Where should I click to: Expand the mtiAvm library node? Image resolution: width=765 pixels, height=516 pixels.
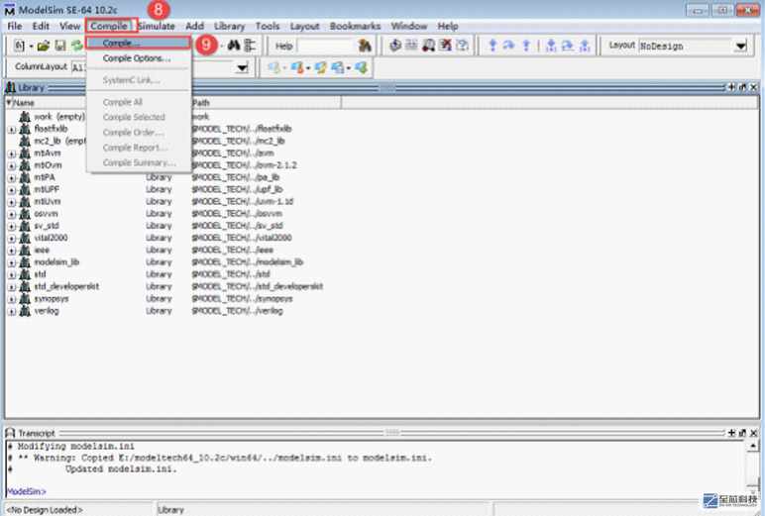tap(12, 154)
